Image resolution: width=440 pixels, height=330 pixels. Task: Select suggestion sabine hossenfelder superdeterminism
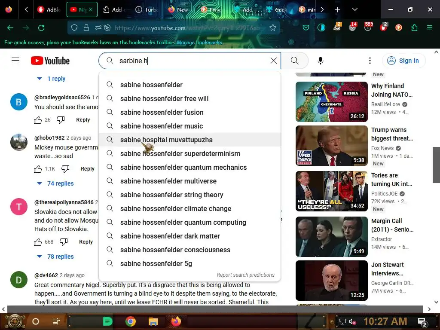(x=189, y=153)
